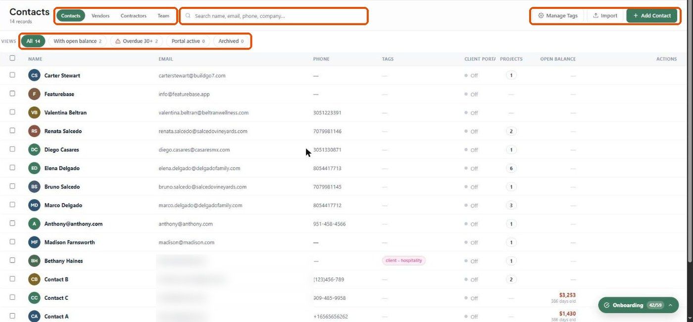Image resolution: width=693 pixels, height=322 pixels.
Task: Select Valentina Beltran's row checkbox
Action: (x=12, y=112)
